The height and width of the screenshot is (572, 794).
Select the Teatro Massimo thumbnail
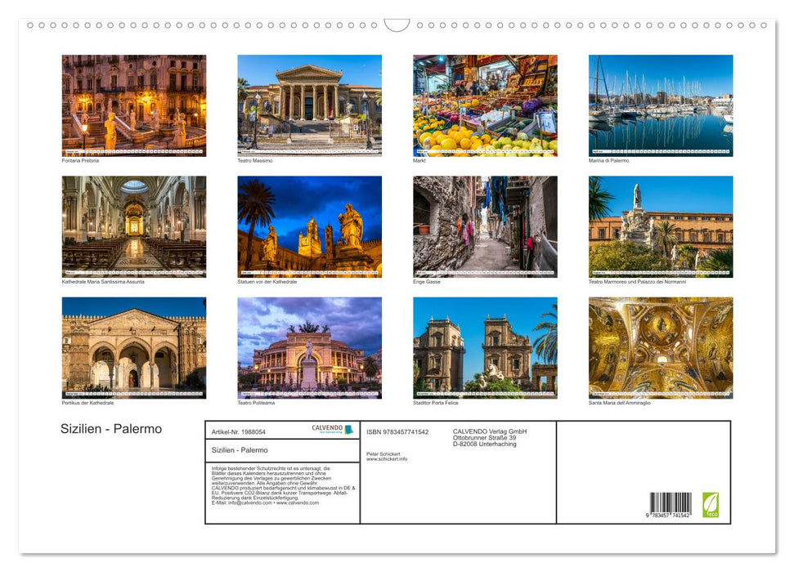tap(309, 105)
